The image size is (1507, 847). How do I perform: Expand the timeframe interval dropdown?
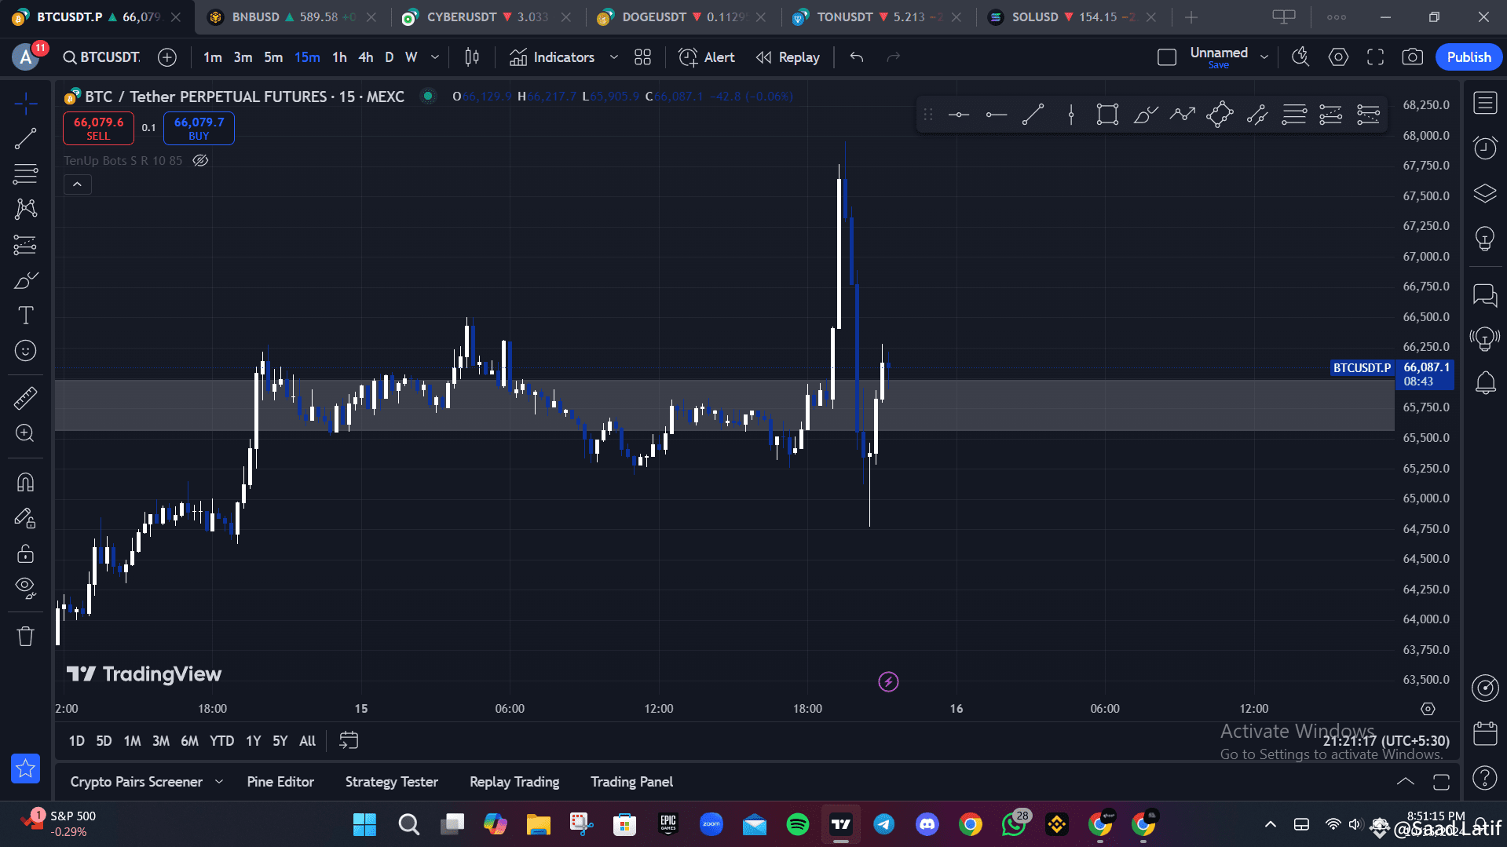tap(435, 57)
